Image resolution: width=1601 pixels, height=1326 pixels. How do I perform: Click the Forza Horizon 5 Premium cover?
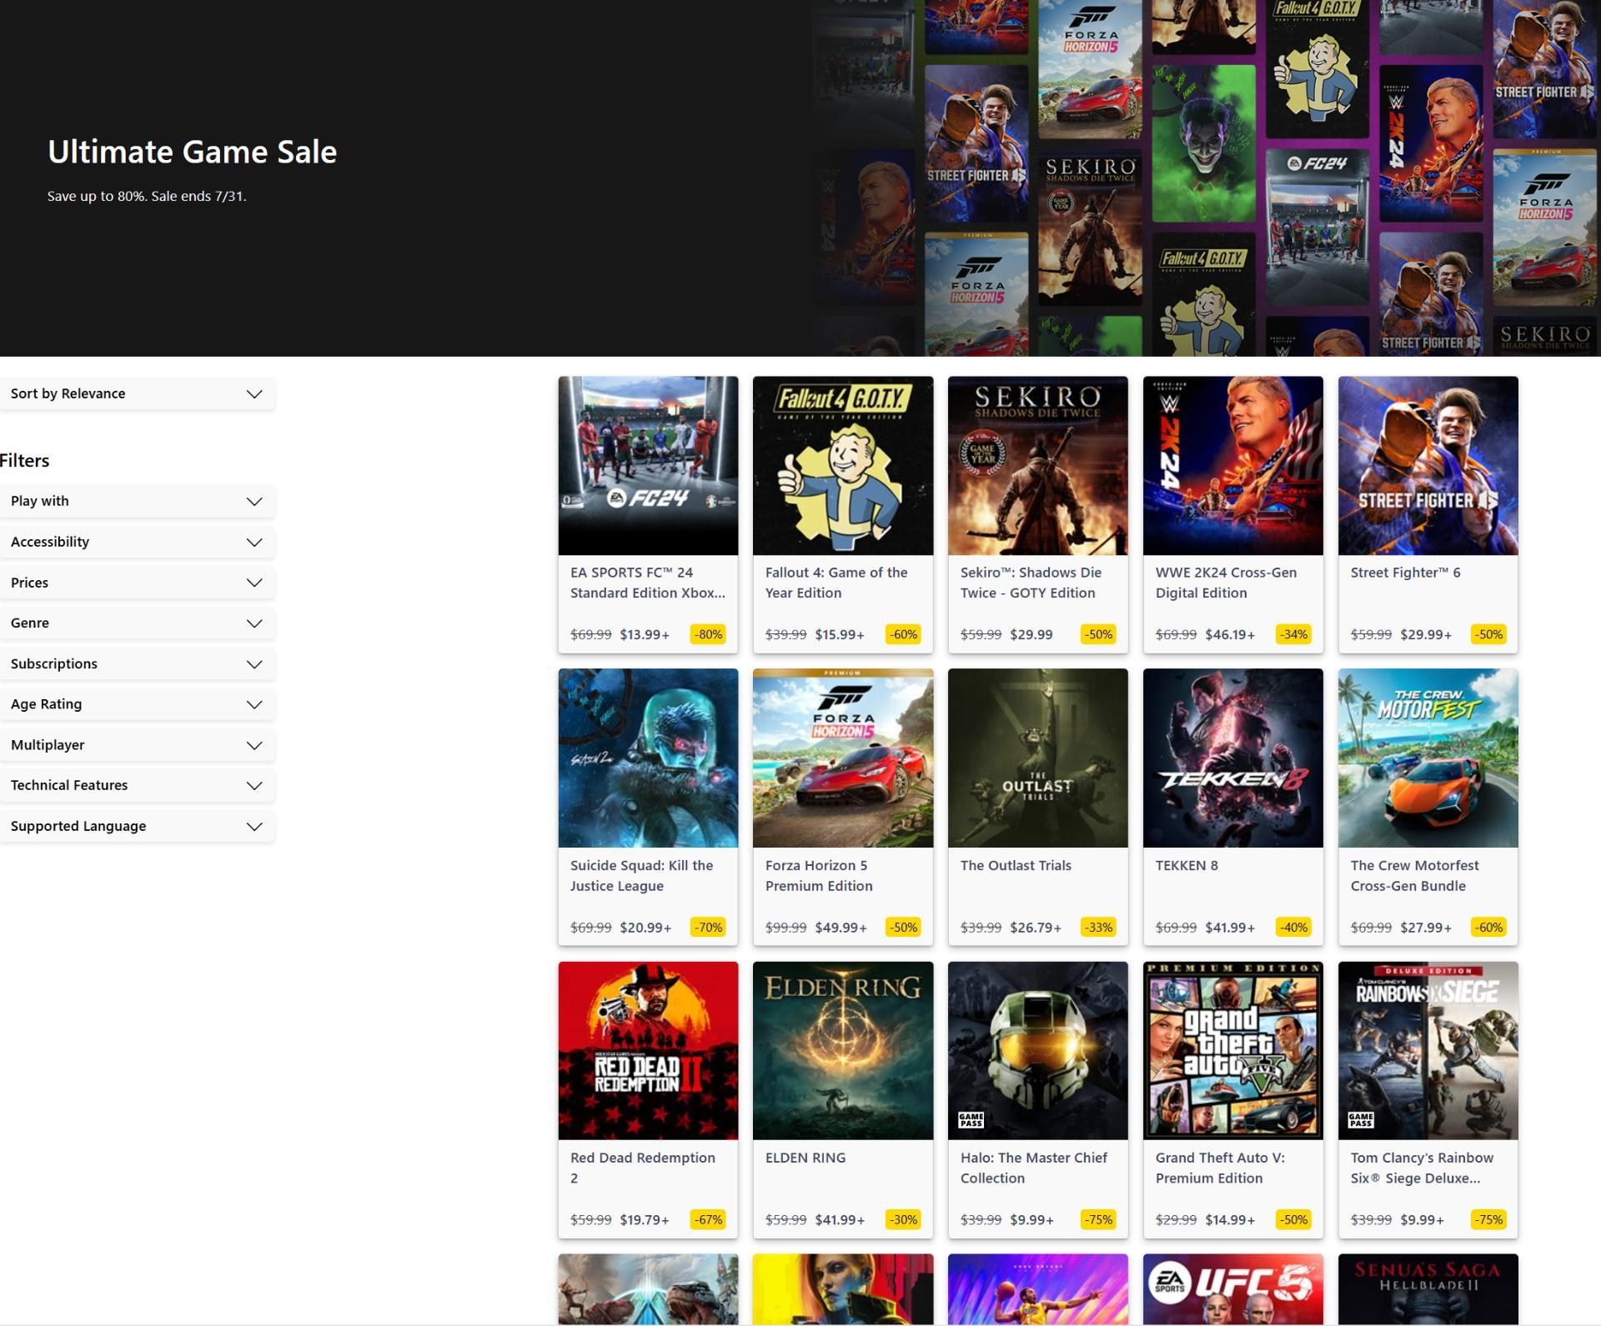[x=842, y=758]
